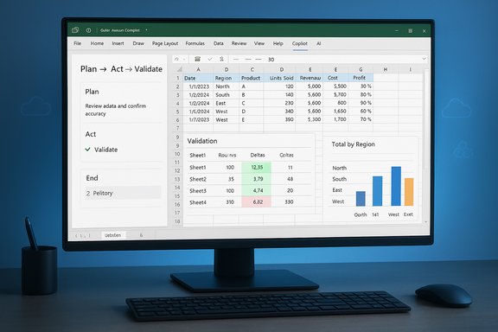Open the Data tab

(218, 43)
